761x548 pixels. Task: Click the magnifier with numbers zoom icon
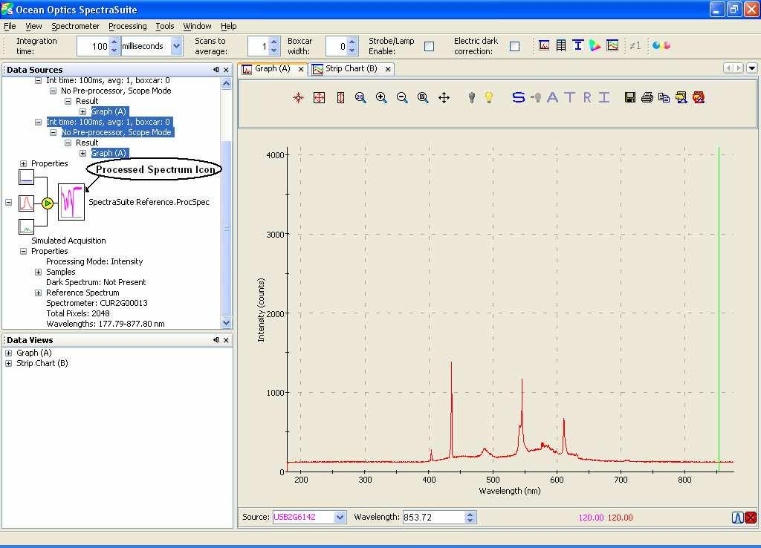coord(360,97)
